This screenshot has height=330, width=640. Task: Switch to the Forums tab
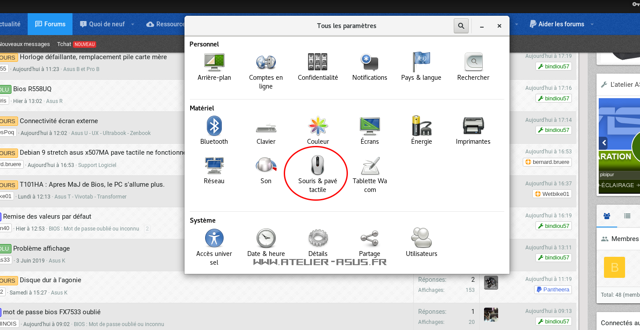50,24
